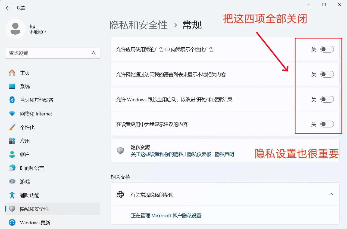347x229 pixels.
Task: Click the 隐私资源 shield icon
Action: [x=120, y=151]
